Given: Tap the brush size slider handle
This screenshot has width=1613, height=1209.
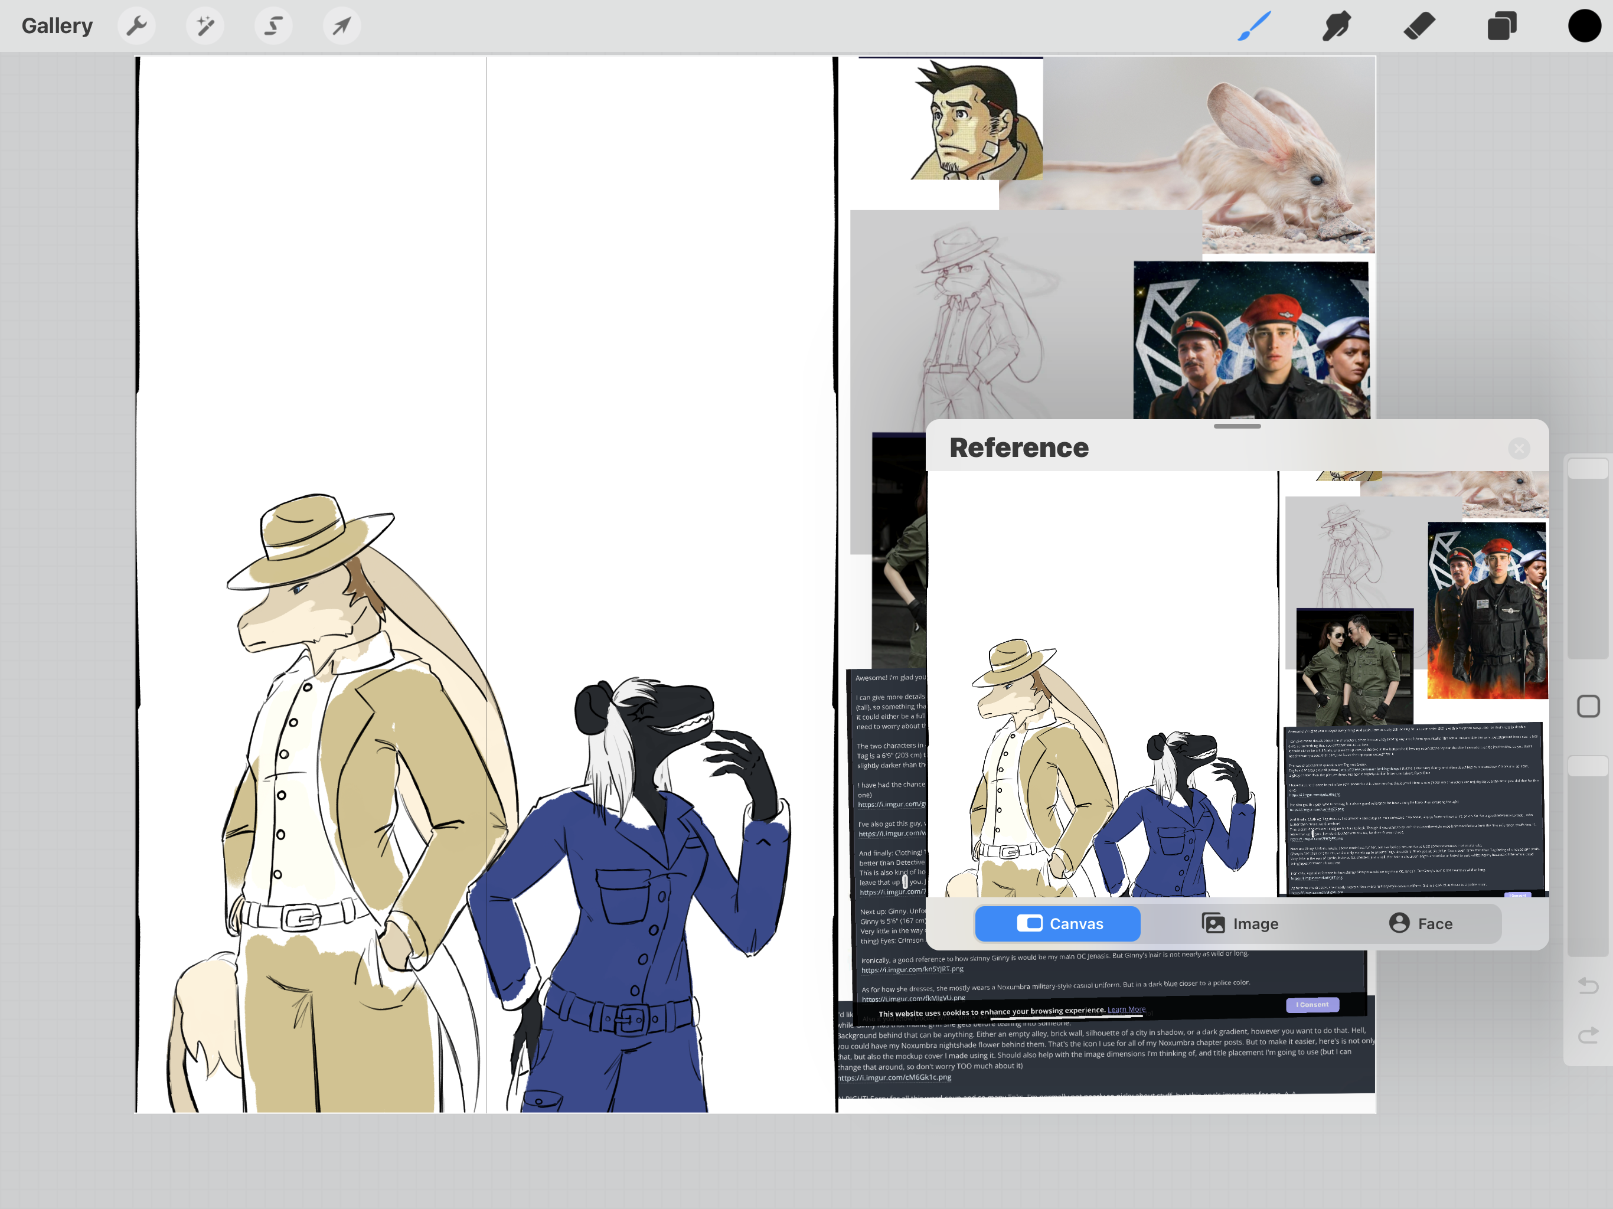Looking at the screenshot, I should click(x=1588, y=468).
